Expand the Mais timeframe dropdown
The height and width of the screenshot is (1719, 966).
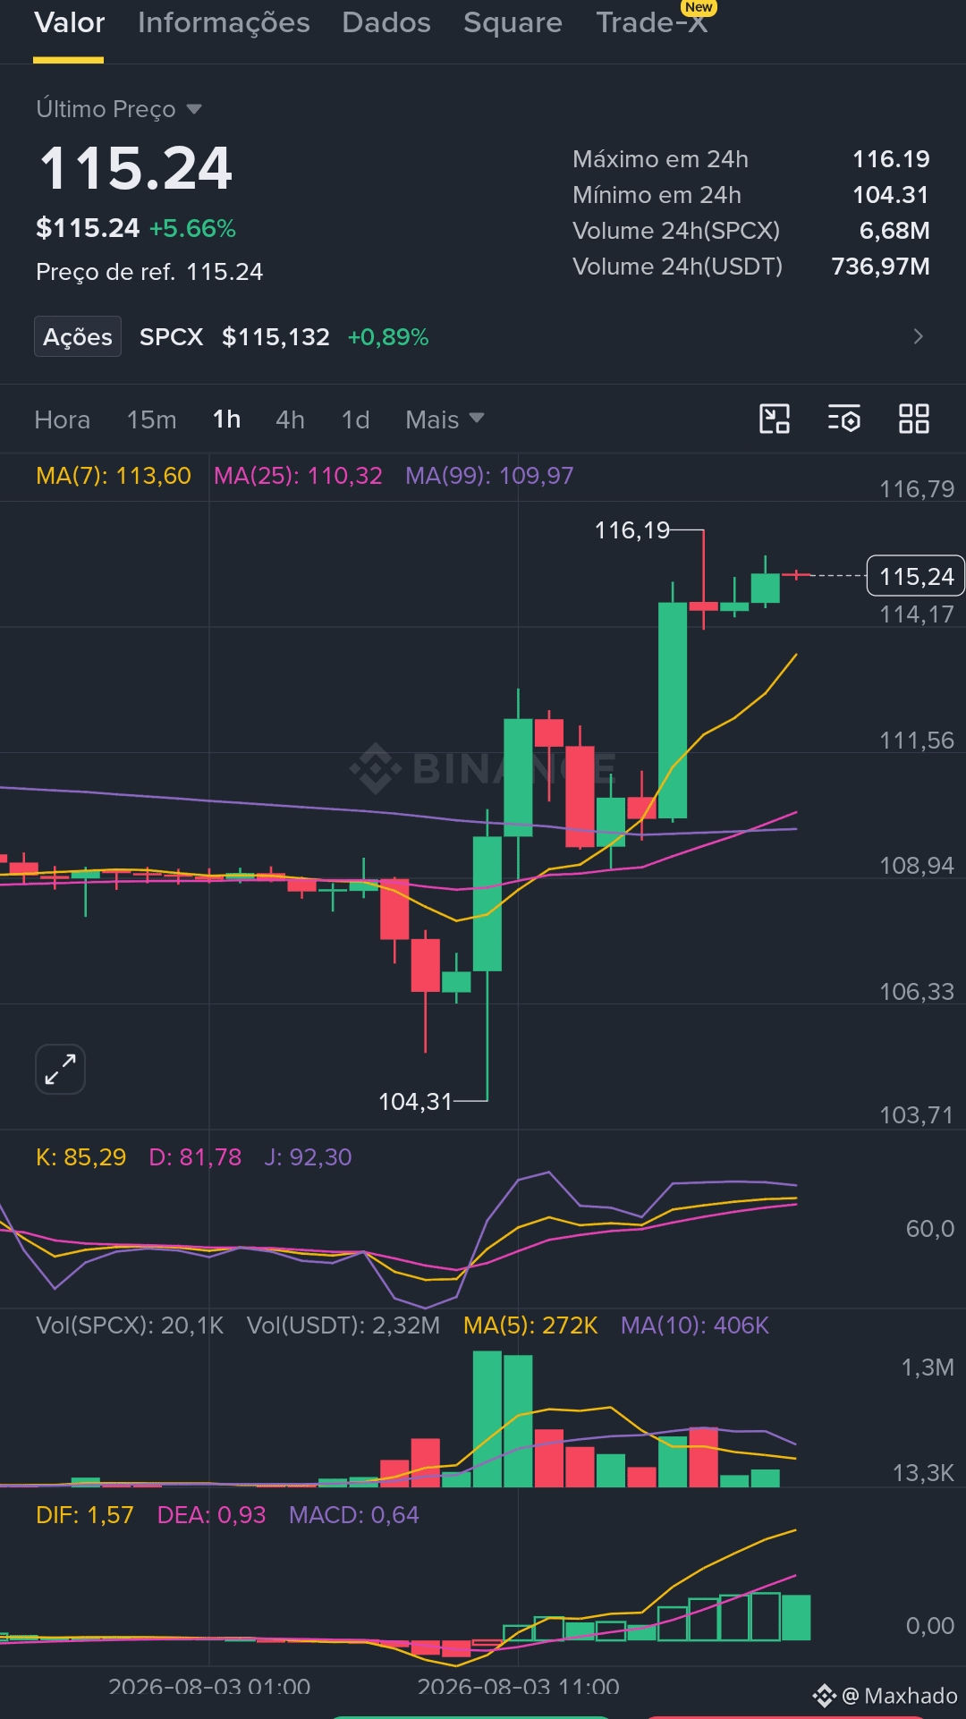445,419
